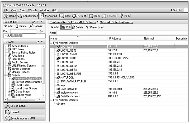Open Device Setup section
190x124 pixels.
24,106
